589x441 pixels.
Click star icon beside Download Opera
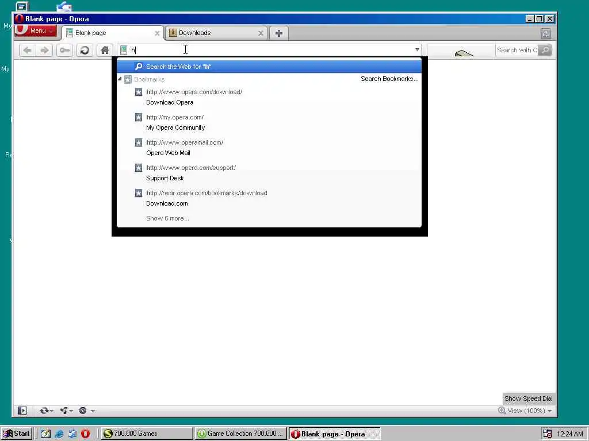139,92
